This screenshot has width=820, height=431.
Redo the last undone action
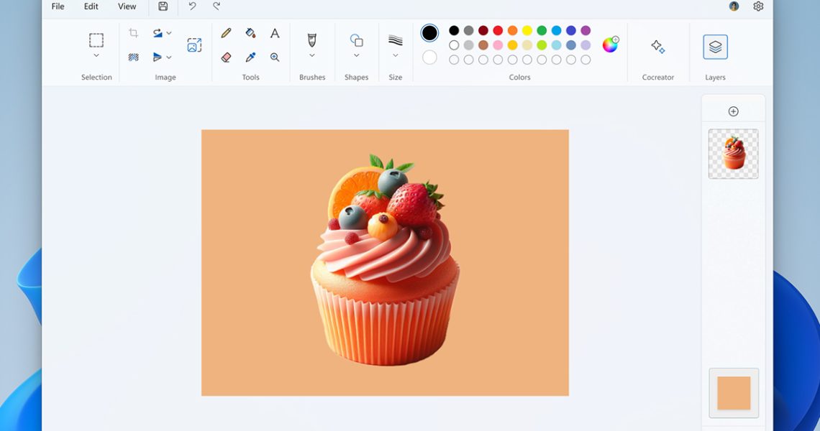click(x=217, y=6)
